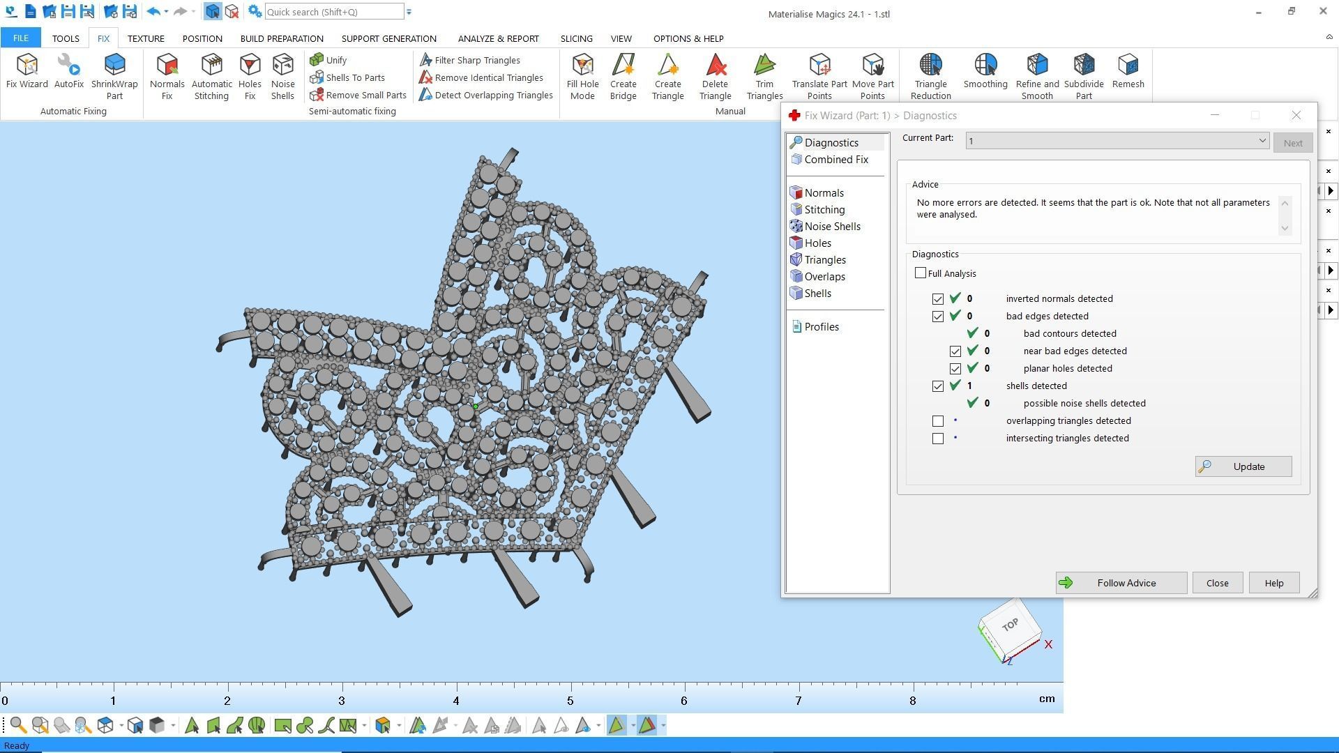Click the Update diagnostics button

coord(1243,466)
